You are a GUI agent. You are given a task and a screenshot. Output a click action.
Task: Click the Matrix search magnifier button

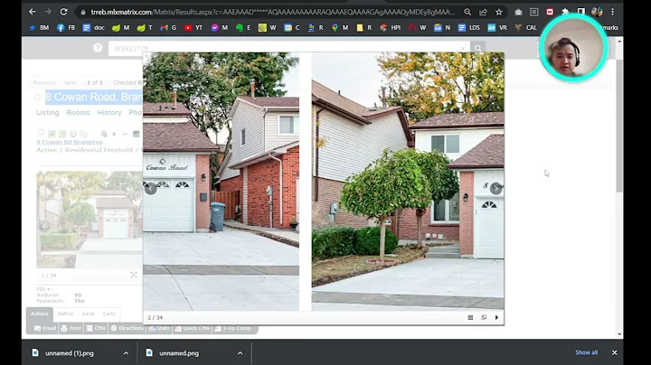(478, 49)
